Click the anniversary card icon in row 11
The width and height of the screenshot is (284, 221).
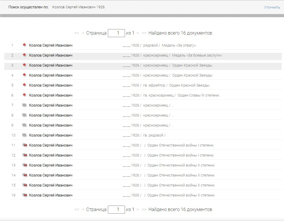(x=25, y=145)
